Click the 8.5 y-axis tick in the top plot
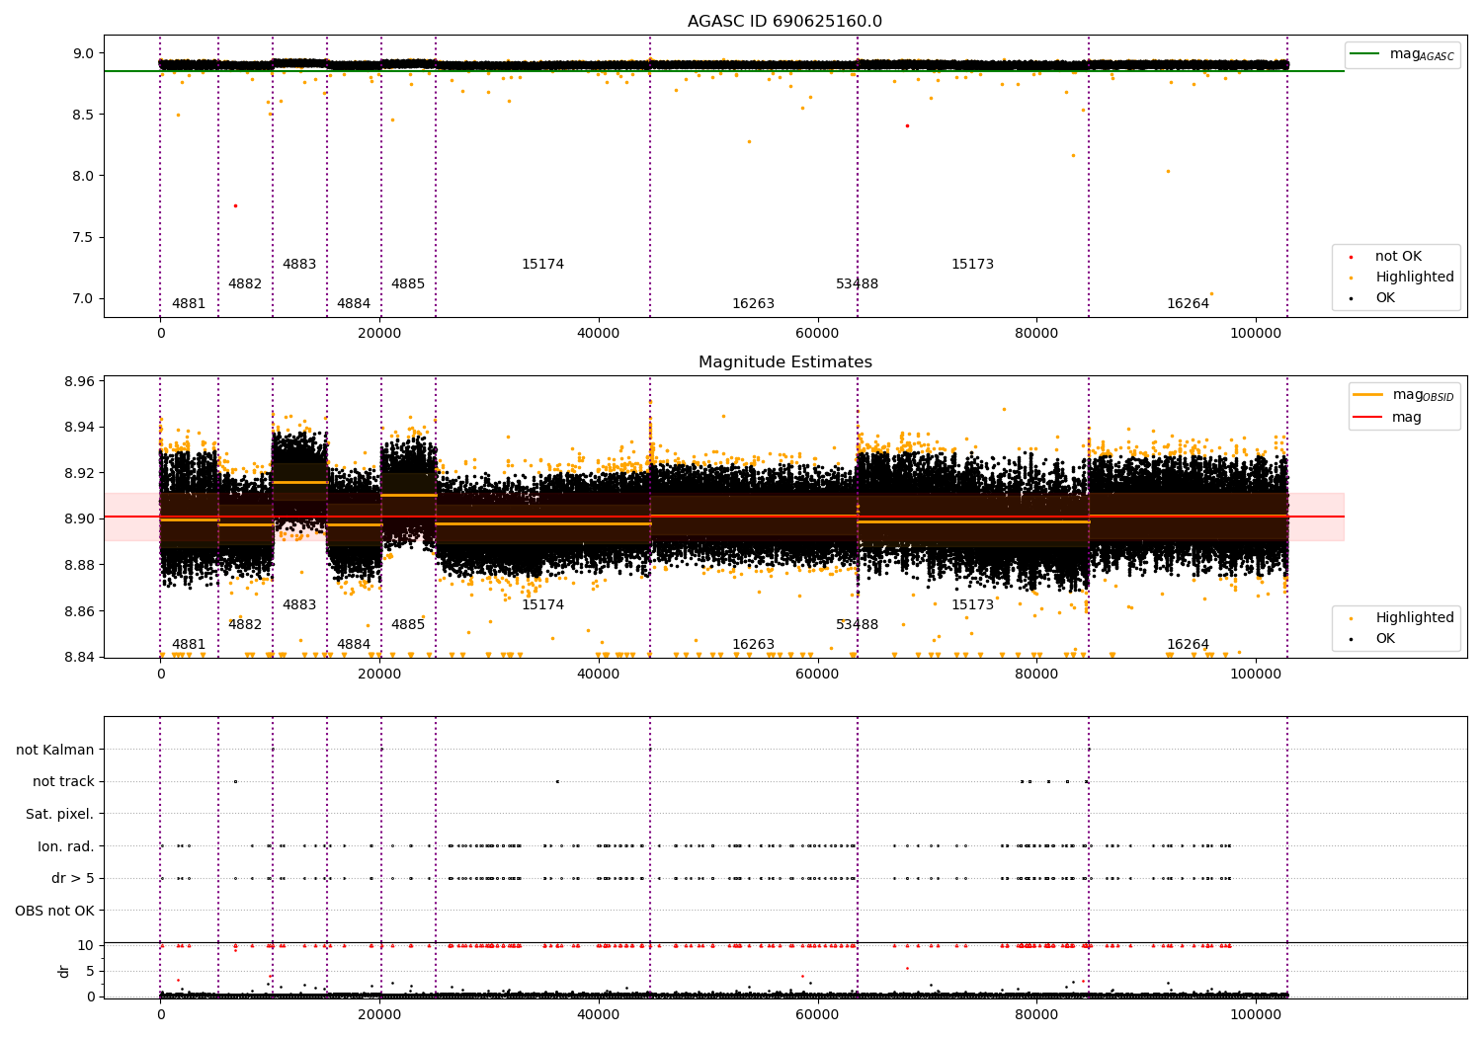1482x1037 pixels. [85, 115]
